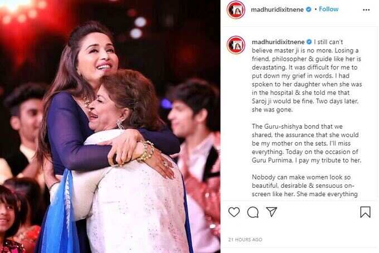Click the caption profile avatar
Screen dimensions: 379x253
click(x=236, y=45)
